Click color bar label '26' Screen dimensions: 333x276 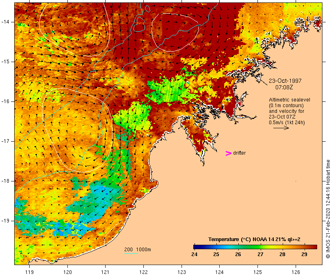(x=238, y=254)
